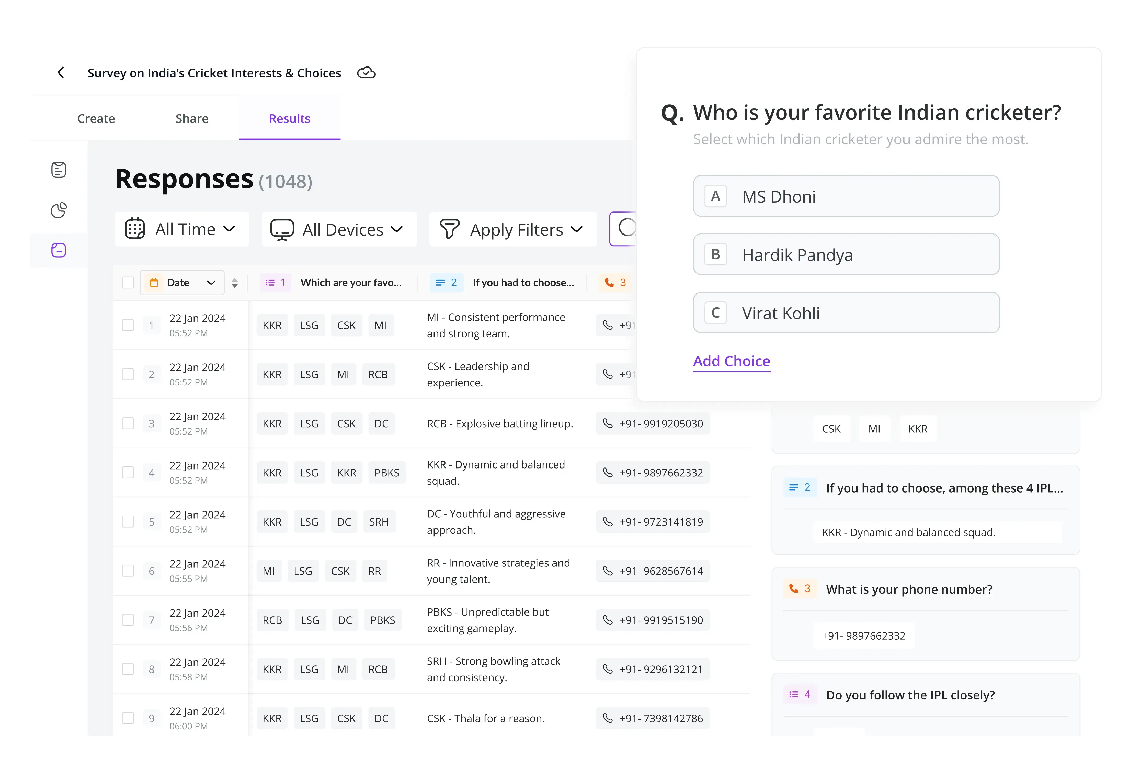1141x757 pixels.
Task: Go to the Share tab
Action: pos(191,118)
